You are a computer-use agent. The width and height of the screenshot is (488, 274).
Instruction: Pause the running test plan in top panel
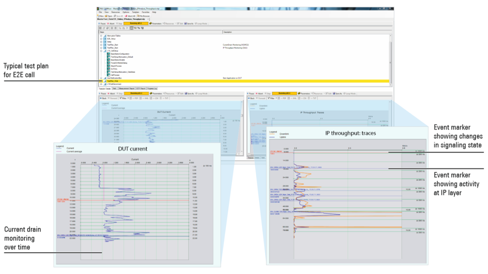[102, 23]
